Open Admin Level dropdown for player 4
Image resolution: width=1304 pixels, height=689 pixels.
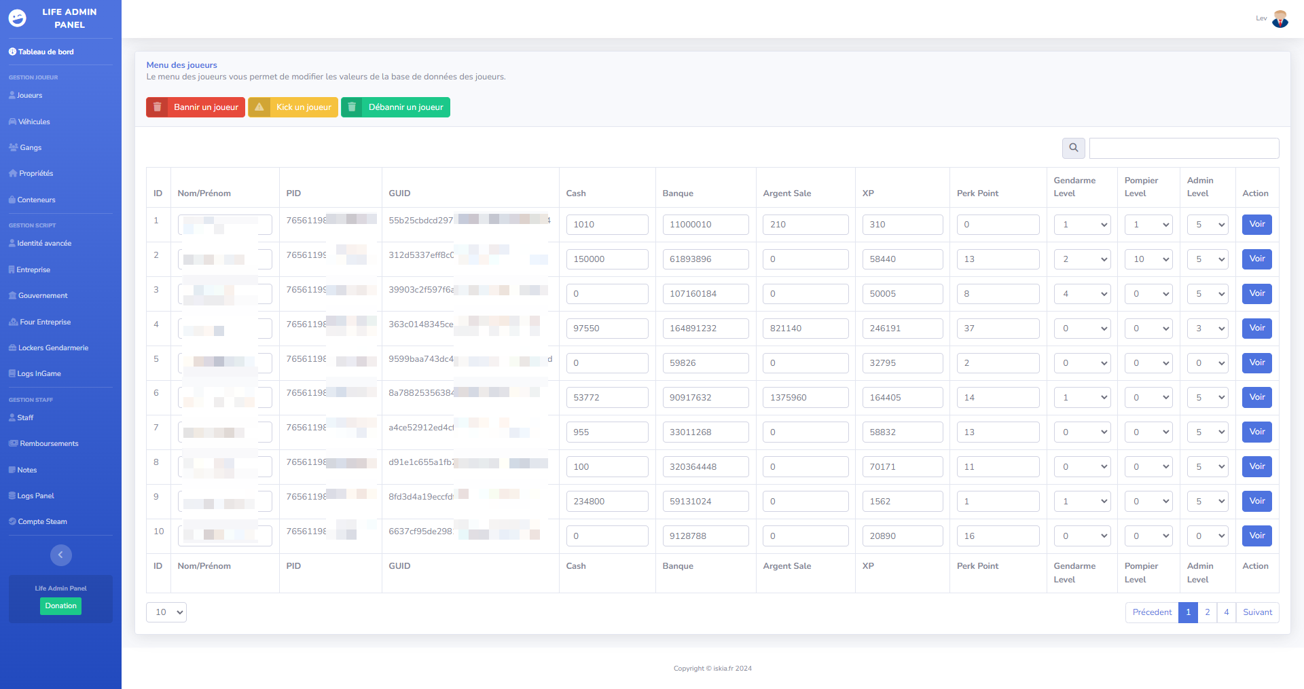[x=1208, y=329]
